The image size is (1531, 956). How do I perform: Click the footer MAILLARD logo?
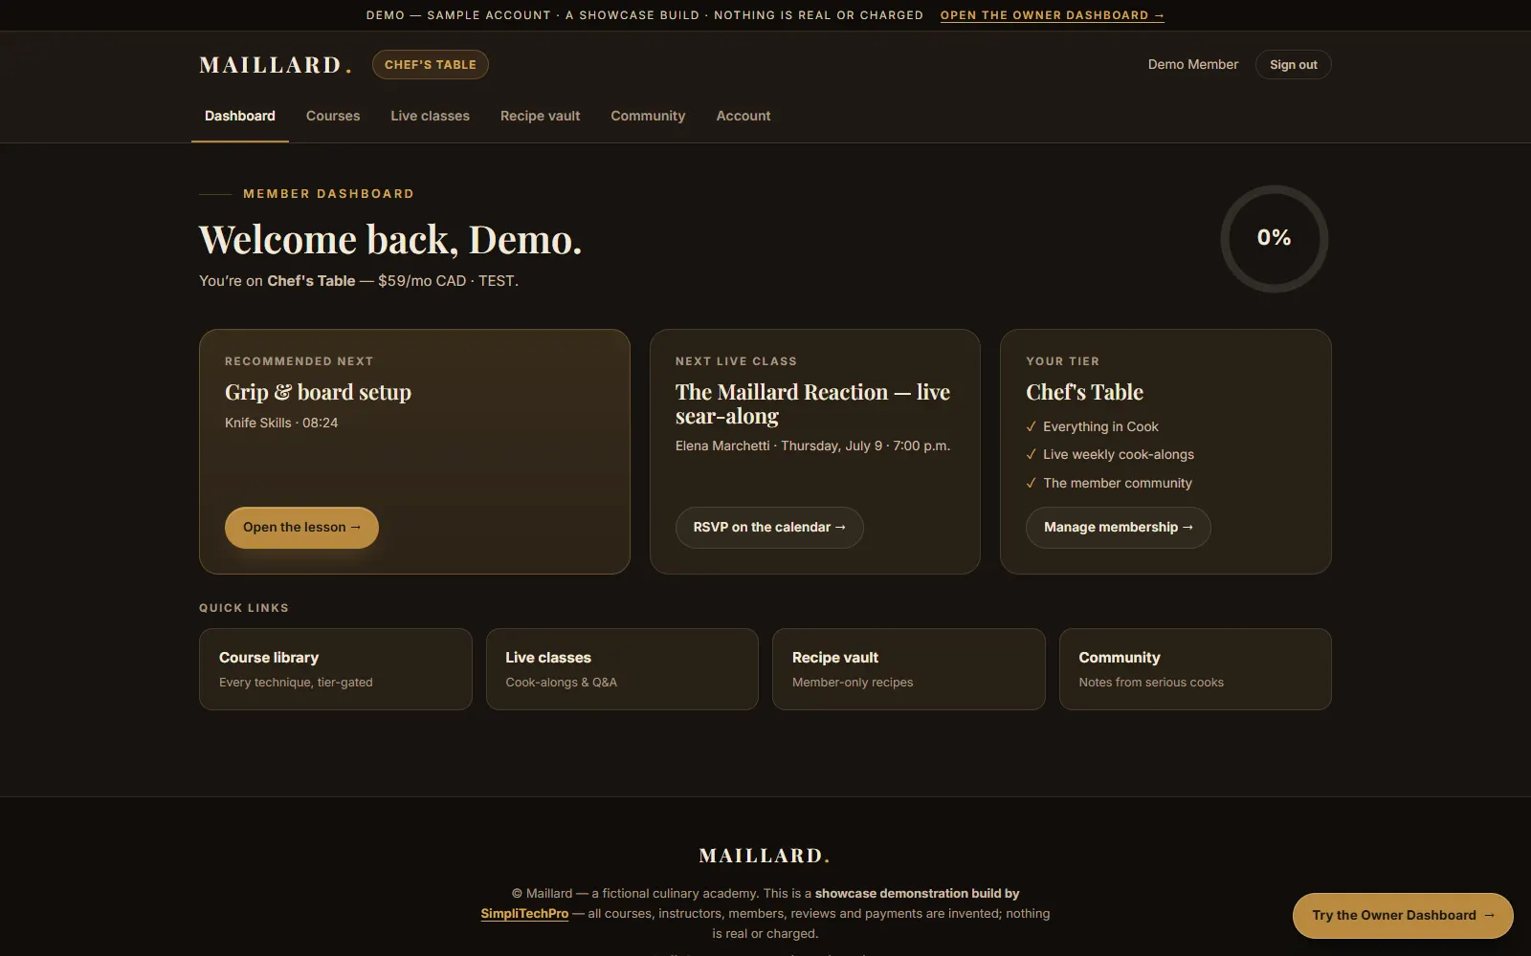pos(765,856)
